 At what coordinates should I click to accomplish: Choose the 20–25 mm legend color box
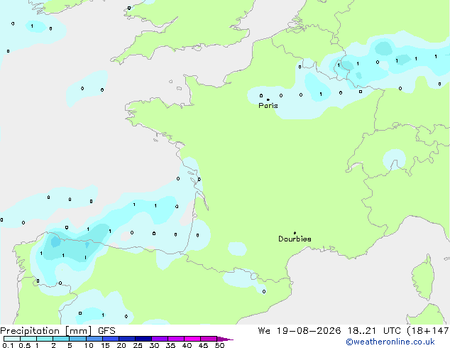point(127,339)
